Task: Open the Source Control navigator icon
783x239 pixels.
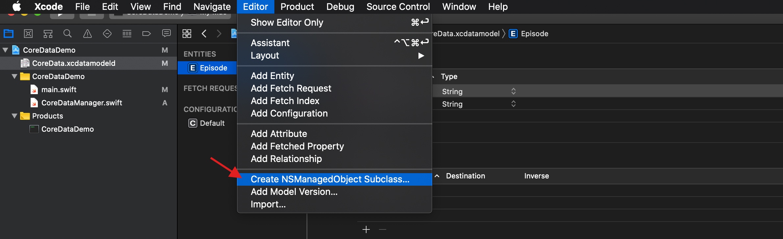Action: click(28, 34)
